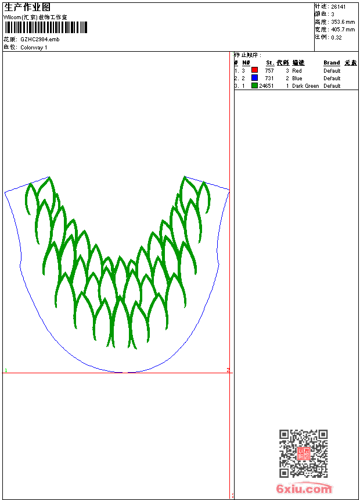Click the Dark Green description text
360x500 pixels.
click(x=305, y=86)
